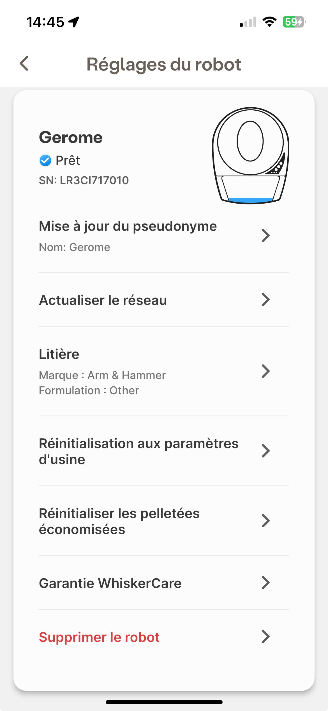Screen dimensions: 328x711
Task: Open chevron next to Actualiser le réseau
Action: (x=265, y=300)
